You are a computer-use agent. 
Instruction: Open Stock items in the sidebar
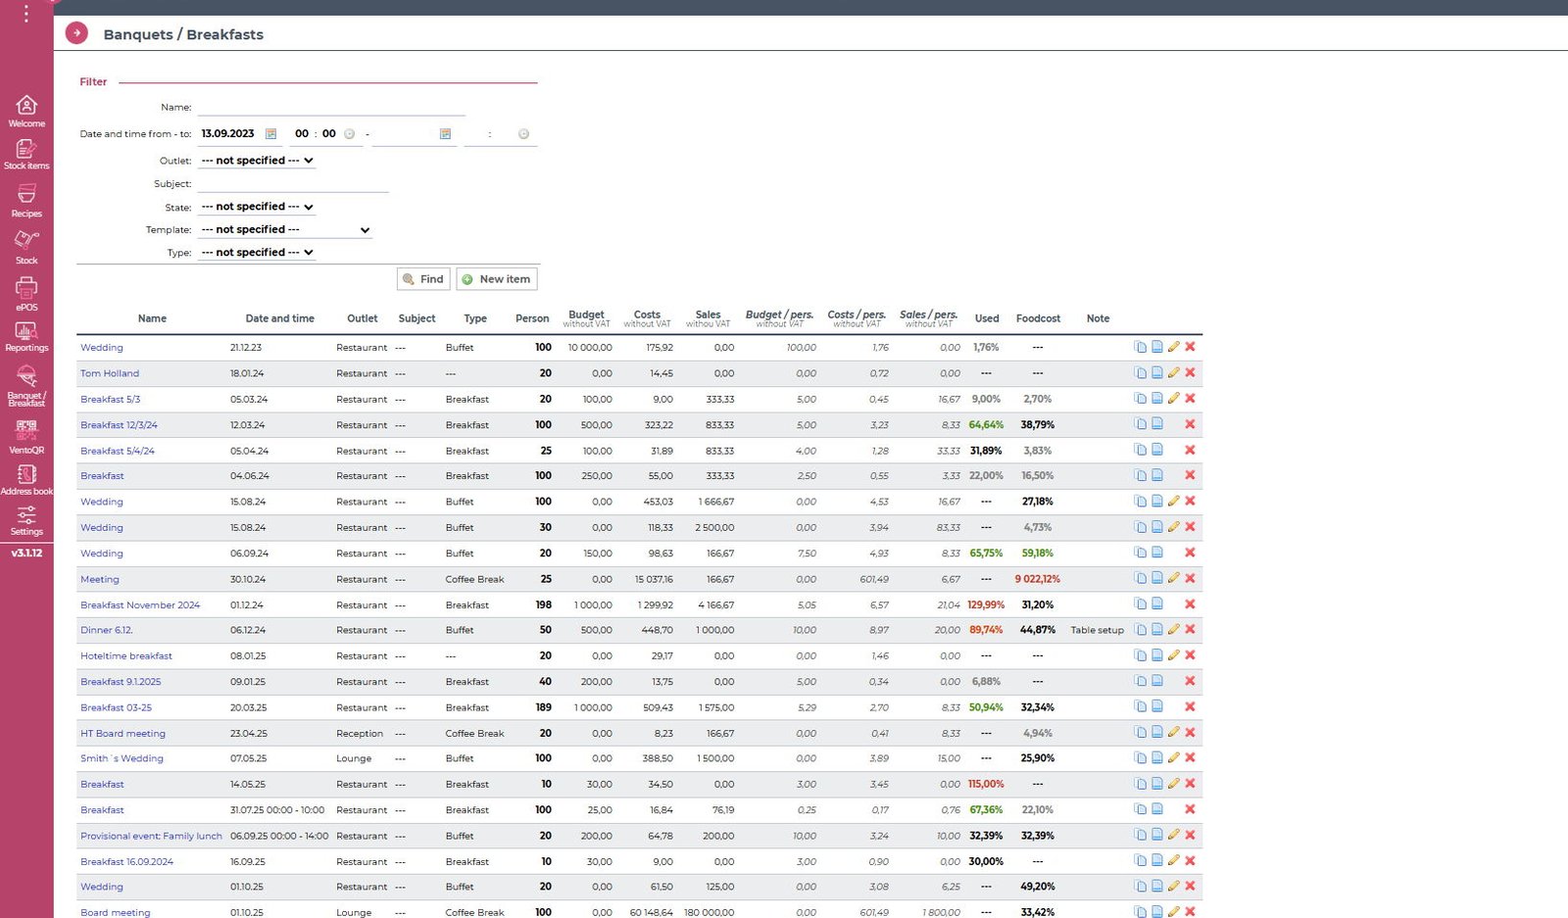pos(26,154)
